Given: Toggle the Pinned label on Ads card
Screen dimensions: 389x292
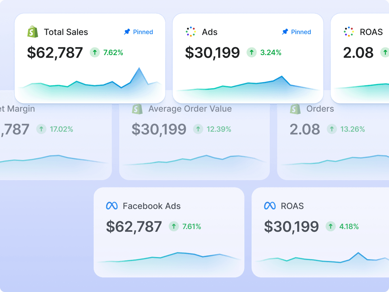Looking at the screenshot, I should click(301, 32).
